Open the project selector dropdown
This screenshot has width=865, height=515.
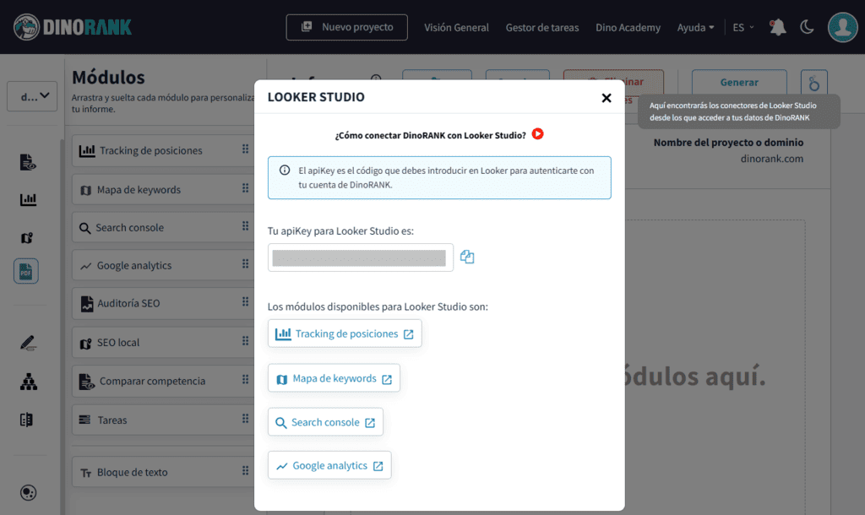pos(32,96)
